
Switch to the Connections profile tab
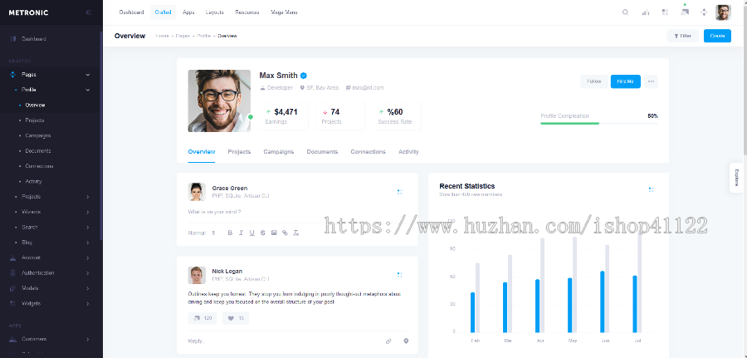[x=369, y=152]
